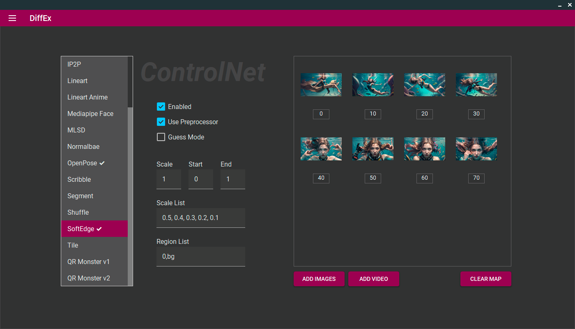The width and height of the screenshot is (575, 329).
Task: Disable the Enabled checkbox
Action: 161,107
